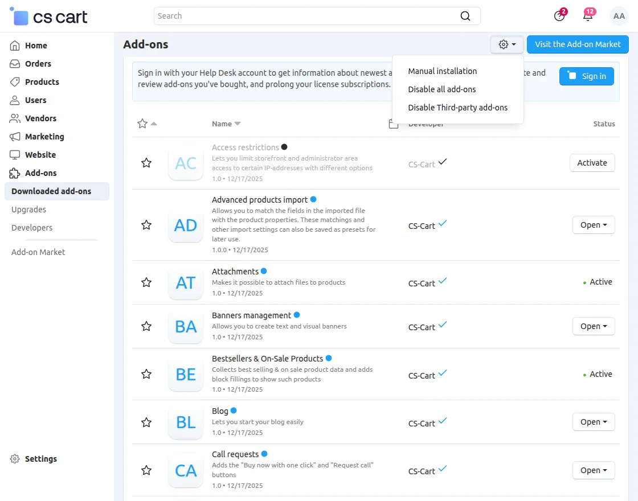The image size is (638, 501).
Task: Click the CS Cart logo
Action: pos(49,17)
